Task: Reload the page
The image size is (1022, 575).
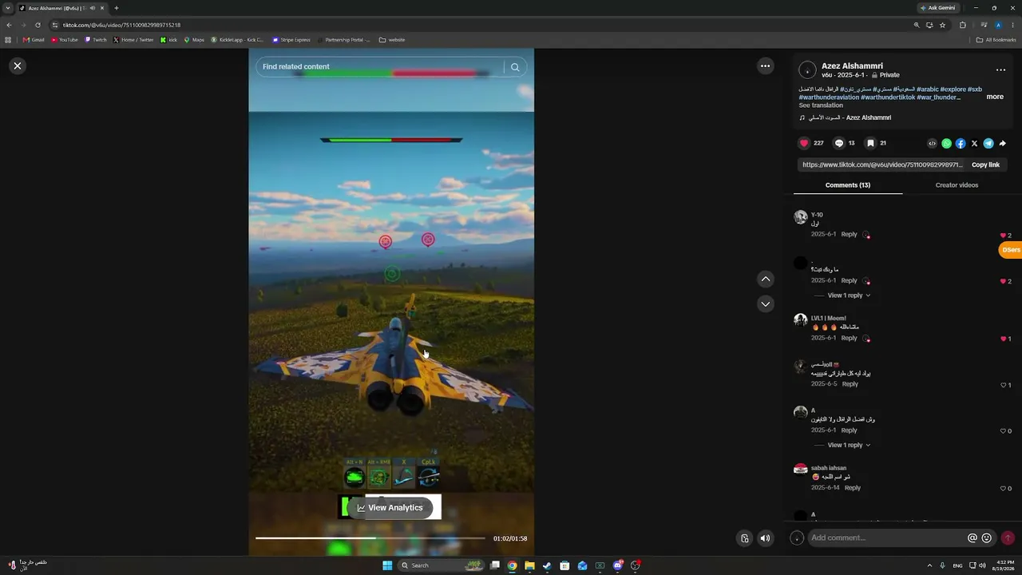Action: coord(38,25)
